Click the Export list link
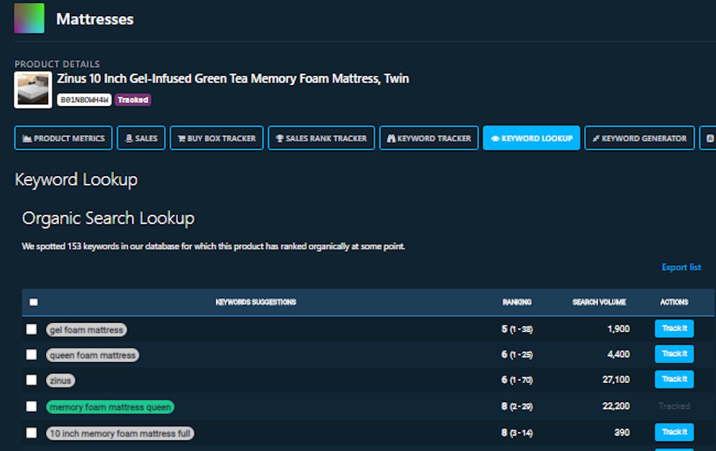The image size is (716, 451). [x=681, y=267]
